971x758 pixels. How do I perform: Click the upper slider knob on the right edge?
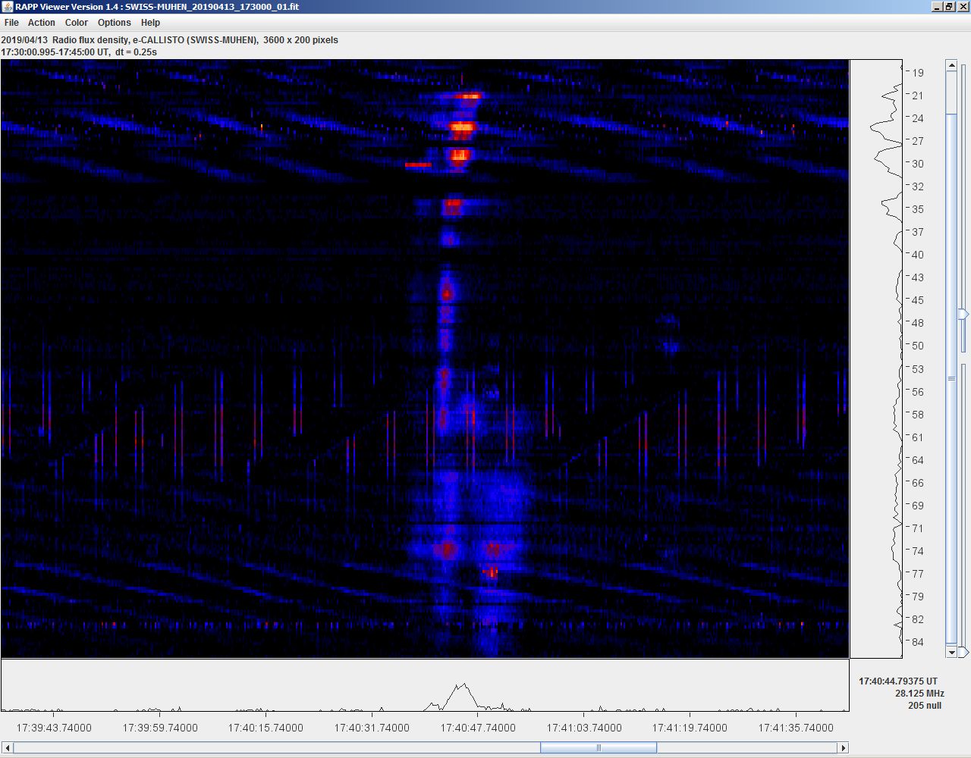(963, 314)
